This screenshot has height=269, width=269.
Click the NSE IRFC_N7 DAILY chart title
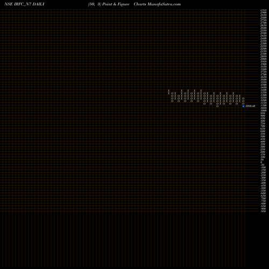25,4
